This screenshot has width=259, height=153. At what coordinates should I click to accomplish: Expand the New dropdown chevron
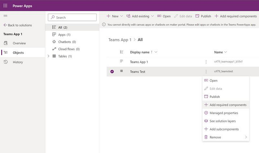pos(122,16)
